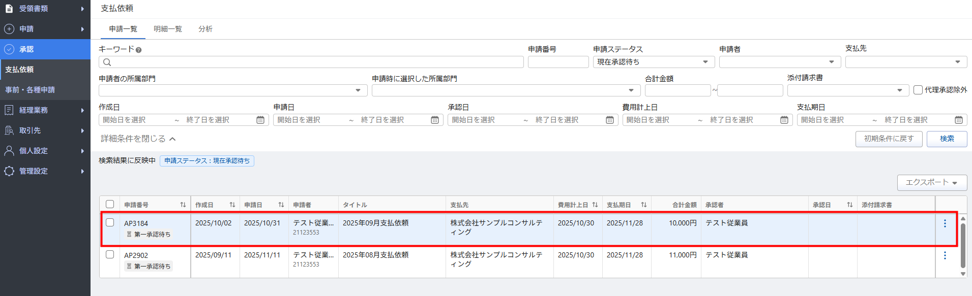Collapse the 詳細条件を閉じる section
The width and height of the screenshot is (972, 296).
point(138,139)
